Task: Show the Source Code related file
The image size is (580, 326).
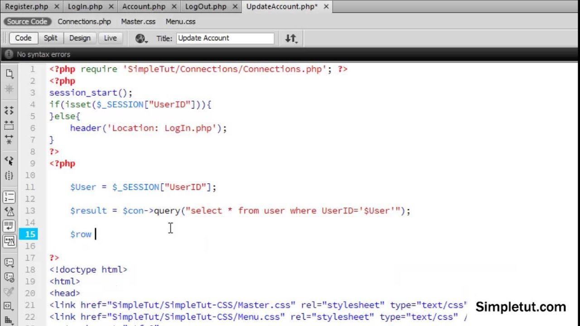Action: click(x=27, y=21)
